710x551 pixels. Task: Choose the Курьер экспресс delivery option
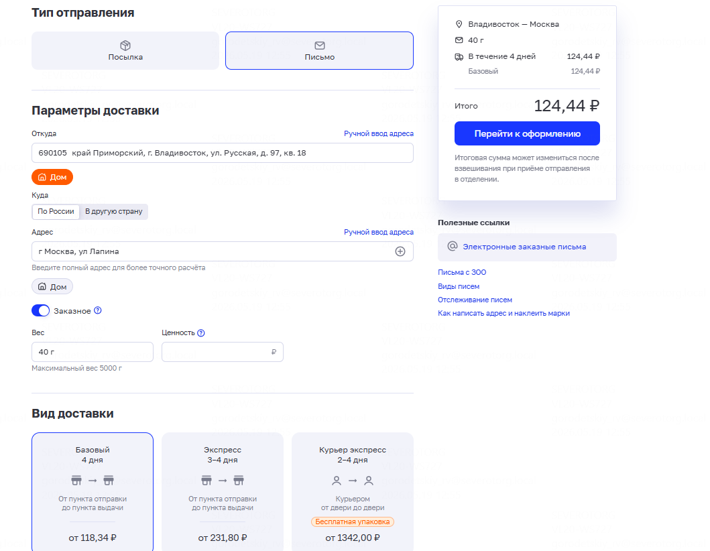(x=352, y=492)
